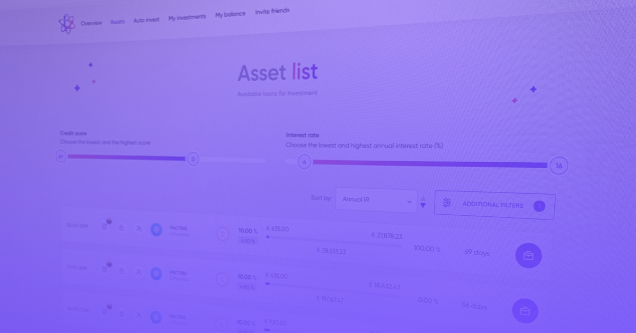
Task: Click the A+ credit score slider handle
Action: tap(61, 156)
